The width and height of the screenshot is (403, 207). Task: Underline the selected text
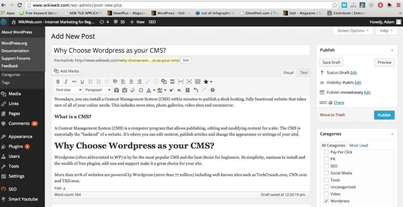coord(82,82)
